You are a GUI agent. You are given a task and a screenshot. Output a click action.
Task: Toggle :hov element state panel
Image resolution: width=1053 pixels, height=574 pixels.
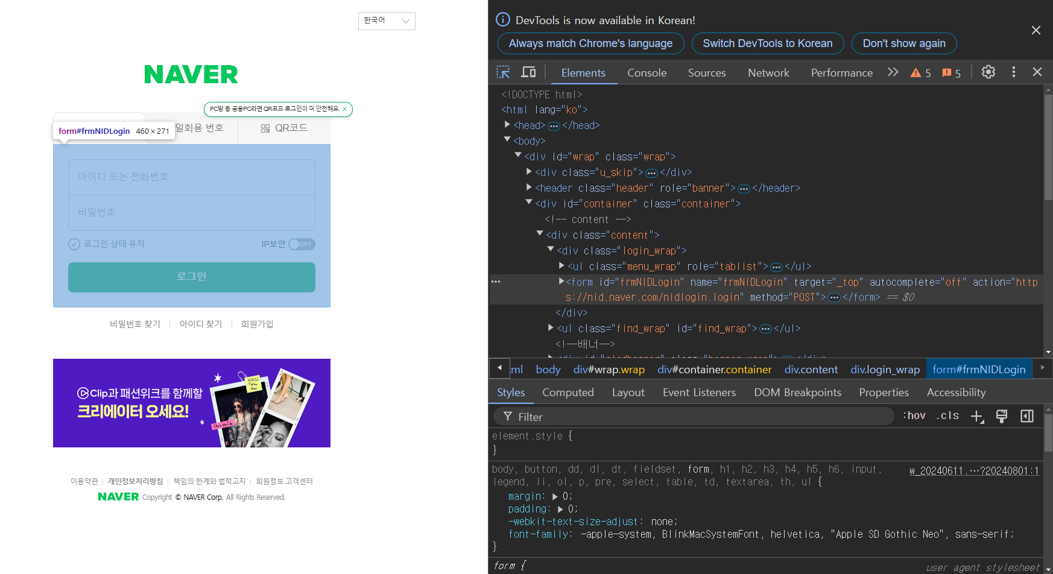pyautogui.click(x=914, y=415)
